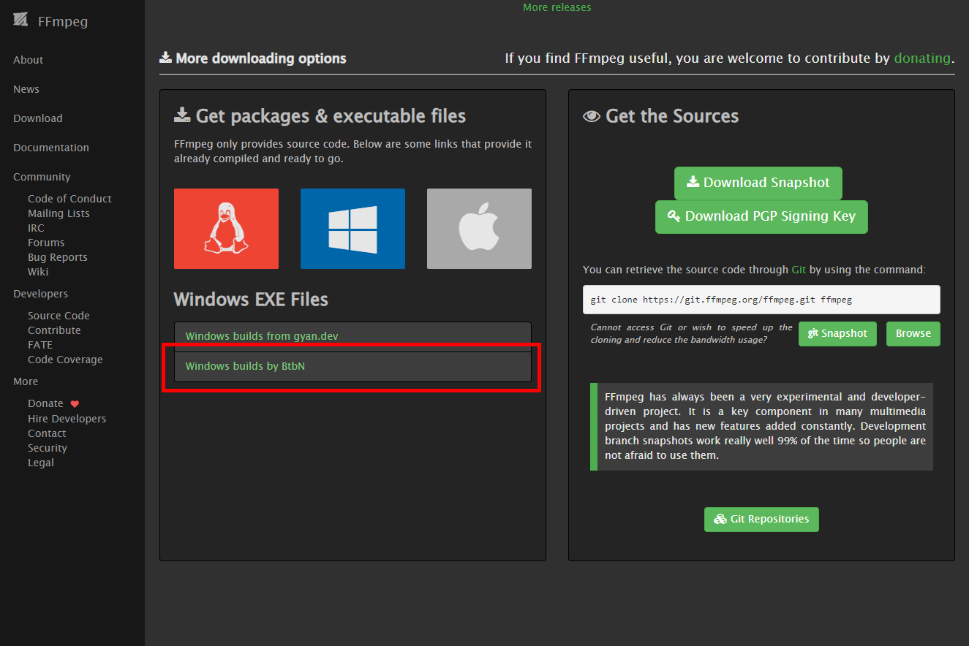Open Code Coverage link
The image size is (969, 646).
coord(65,360)
